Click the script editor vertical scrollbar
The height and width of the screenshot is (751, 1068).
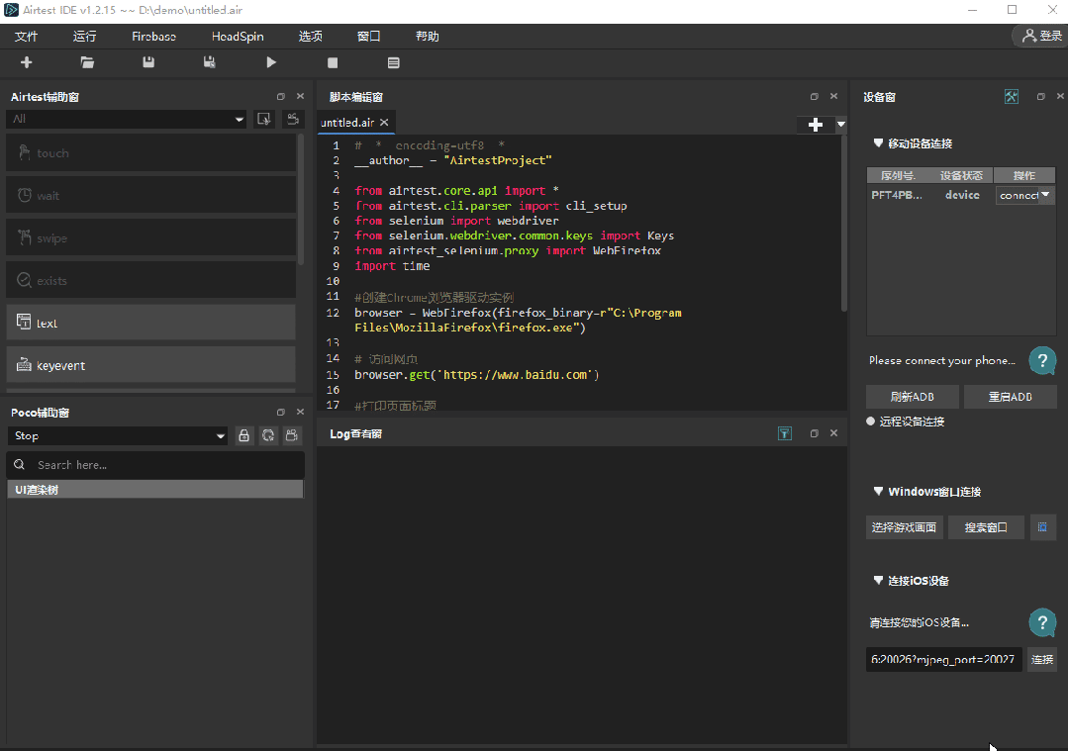tap(844, 225)
